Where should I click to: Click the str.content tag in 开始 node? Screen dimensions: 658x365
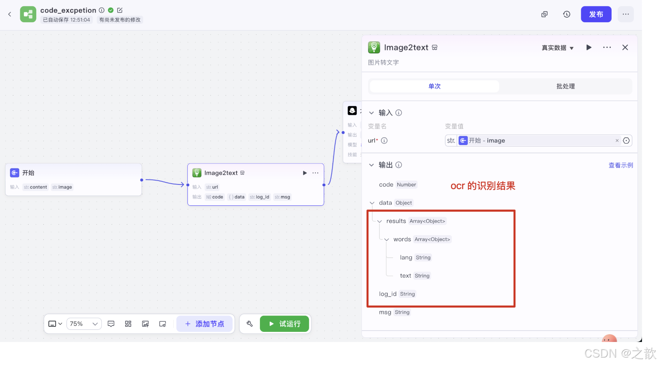click(36, 187)
